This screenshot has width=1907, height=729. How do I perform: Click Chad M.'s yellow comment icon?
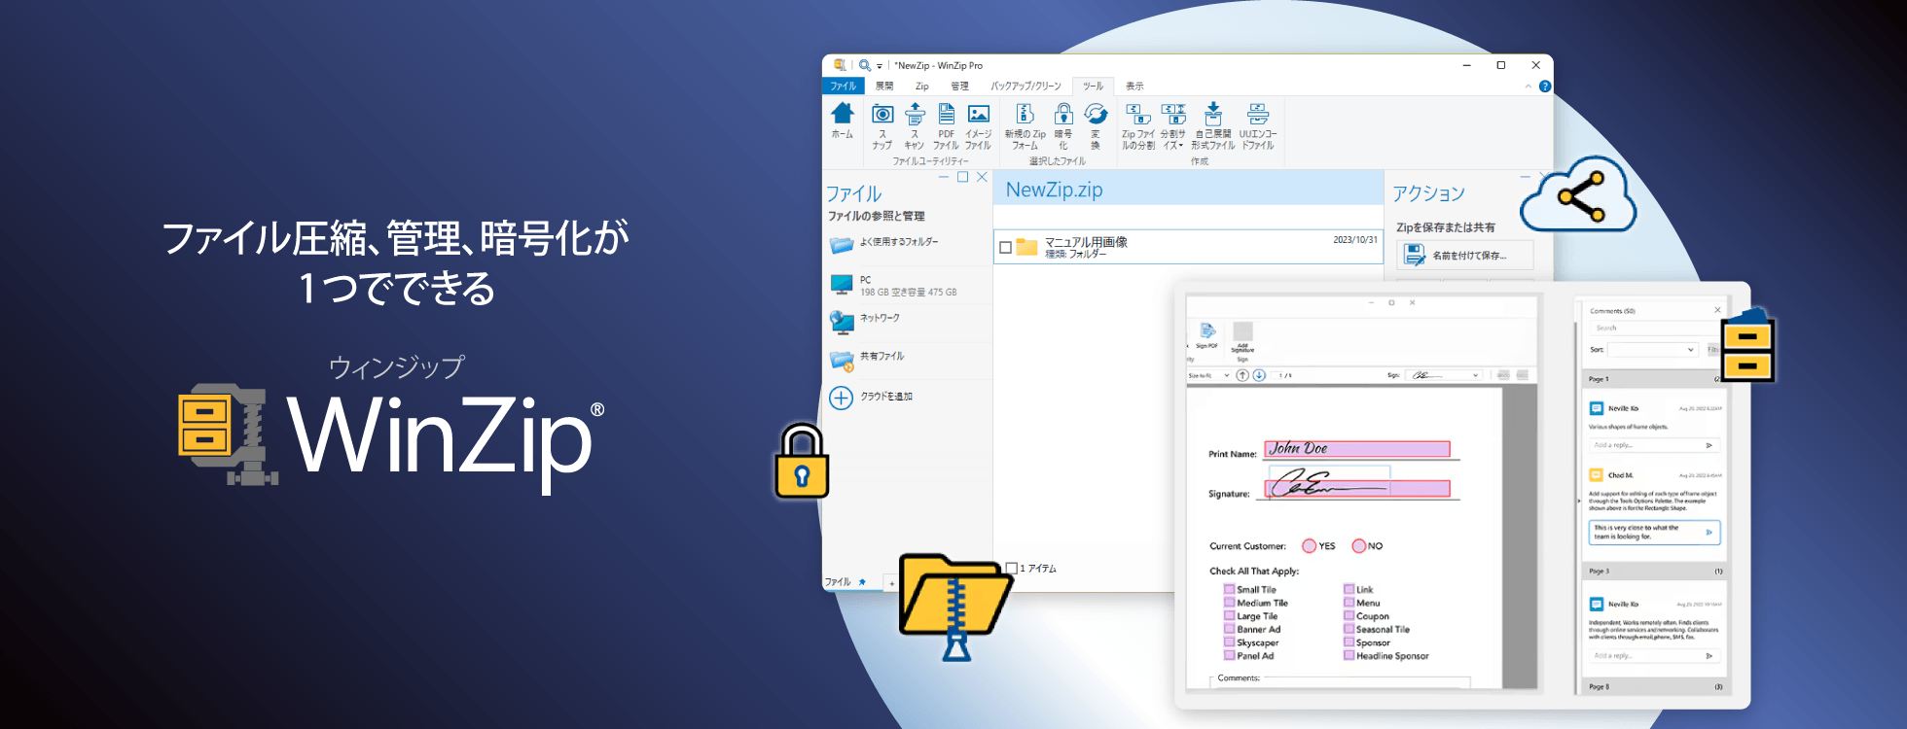point(1597,475)
